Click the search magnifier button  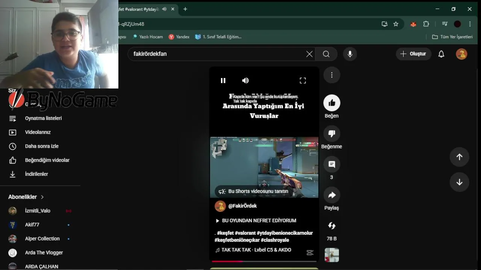point(326,54)
